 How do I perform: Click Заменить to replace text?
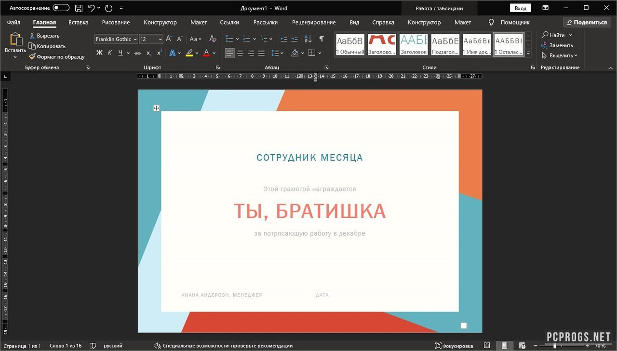click(558, 45)
